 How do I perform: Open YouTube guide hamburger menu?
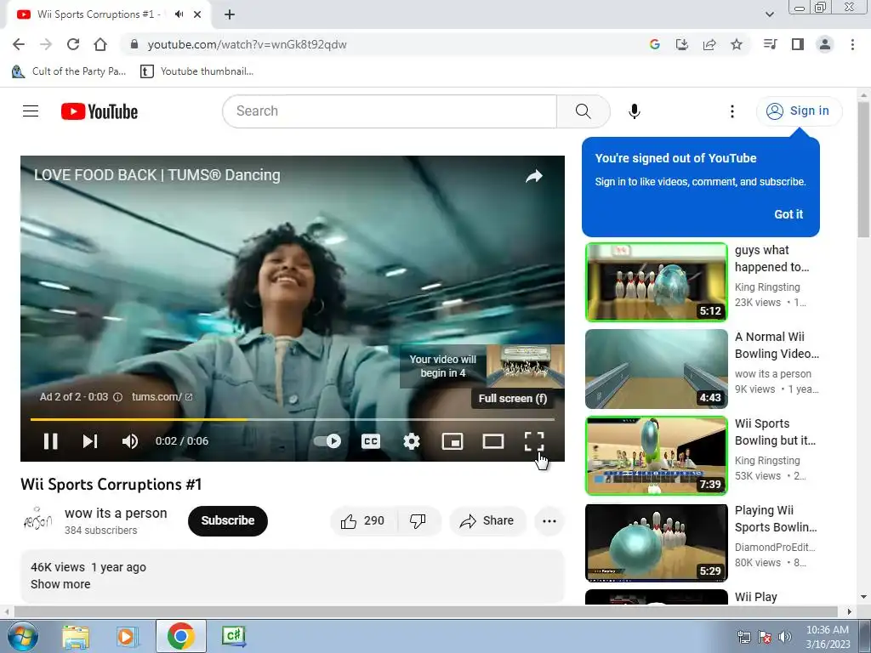pos(31,111)
